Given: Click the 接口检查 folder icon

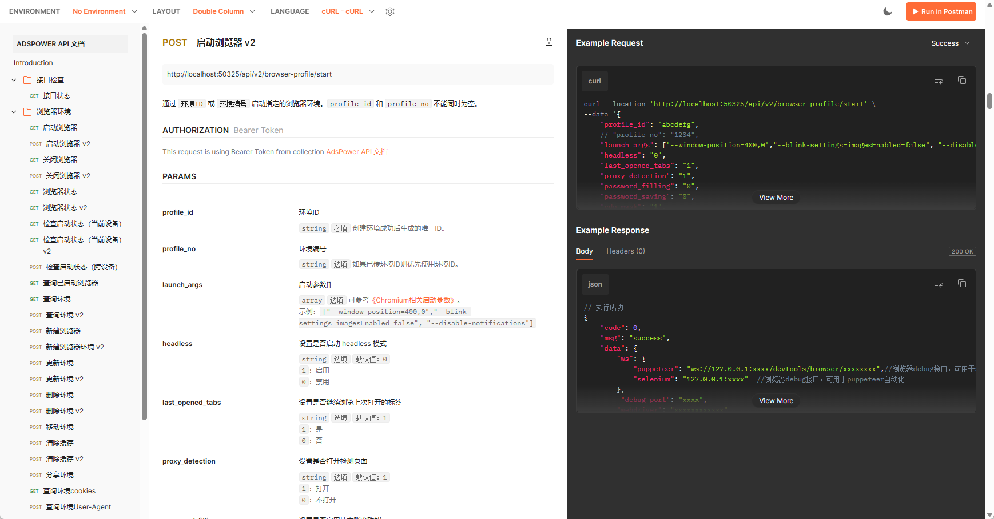Looking at the screenshot, I should [x=27, y=80].
